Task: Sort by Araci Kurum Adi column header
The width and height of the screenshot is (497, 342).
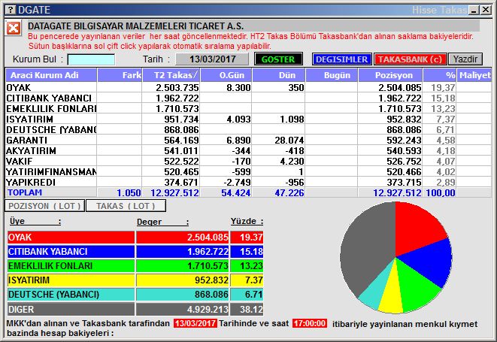Action: [x=51, y=75]
